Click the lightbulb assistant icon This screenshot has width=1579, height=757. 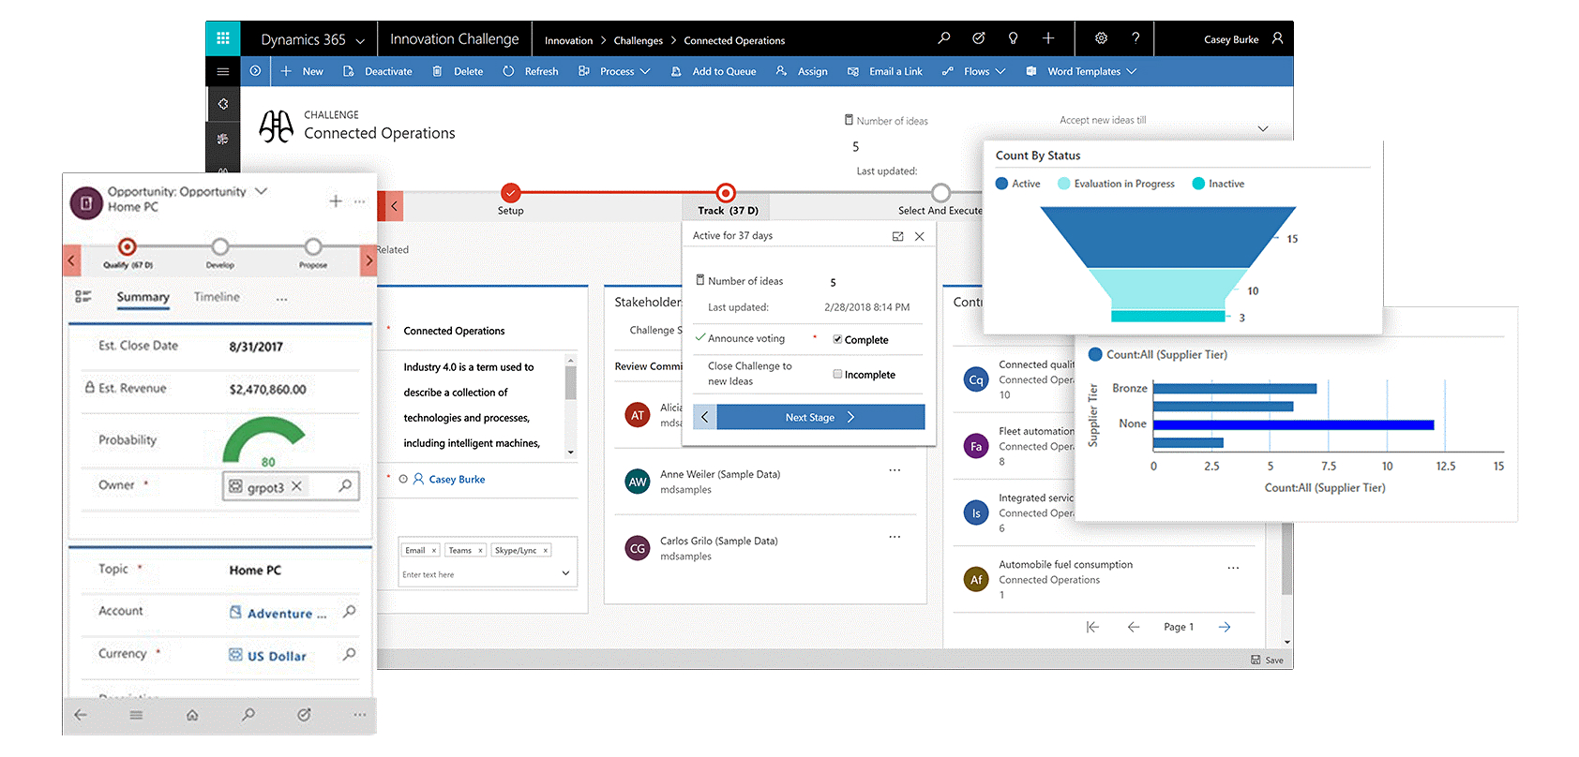[1013, 38]
